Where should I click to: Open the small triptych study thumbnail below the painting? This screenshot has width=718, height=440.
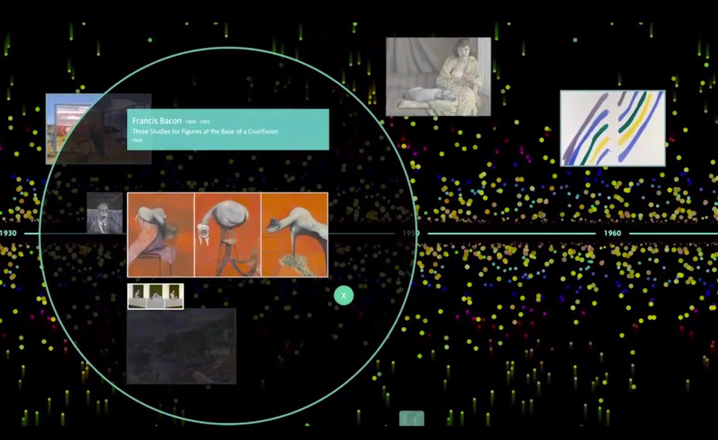click(x=156, y=296)
